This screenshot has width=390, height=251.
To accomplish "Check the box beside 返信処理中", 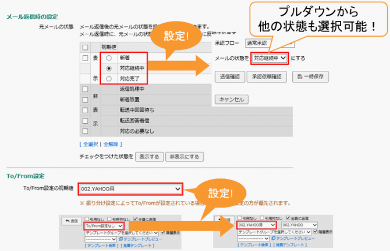I will tap(86, 89).
